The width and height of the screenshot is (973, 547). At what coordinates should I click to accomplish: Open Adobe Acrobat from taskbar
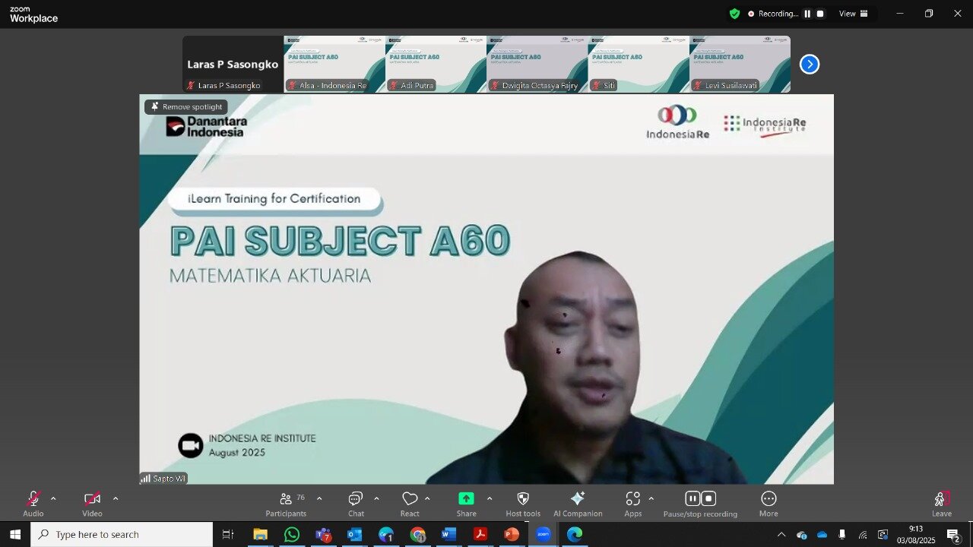(480, 535)
